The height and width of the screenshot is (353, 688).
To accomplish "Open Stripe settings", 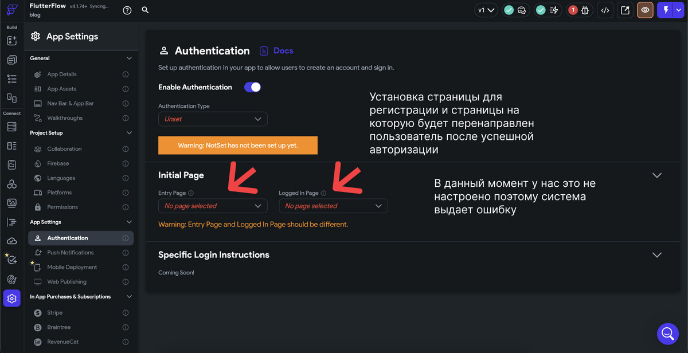I will 81,313.
